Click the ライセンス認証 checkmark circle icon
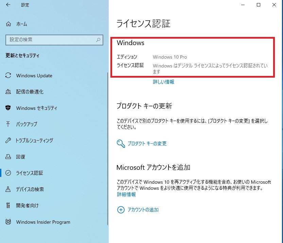The image size is (283, 243). coord(8,173)
